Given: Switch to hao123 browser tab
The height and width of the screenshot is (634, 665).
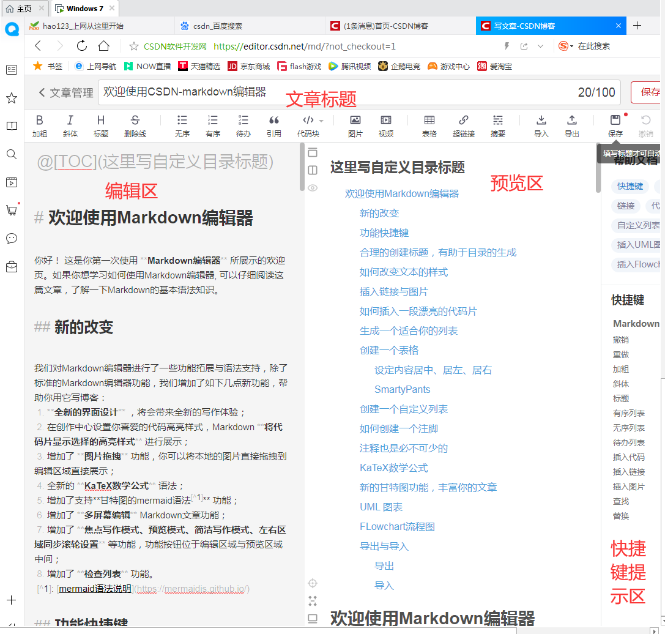Looking at the screenshot, I should (x=99, y=26).
